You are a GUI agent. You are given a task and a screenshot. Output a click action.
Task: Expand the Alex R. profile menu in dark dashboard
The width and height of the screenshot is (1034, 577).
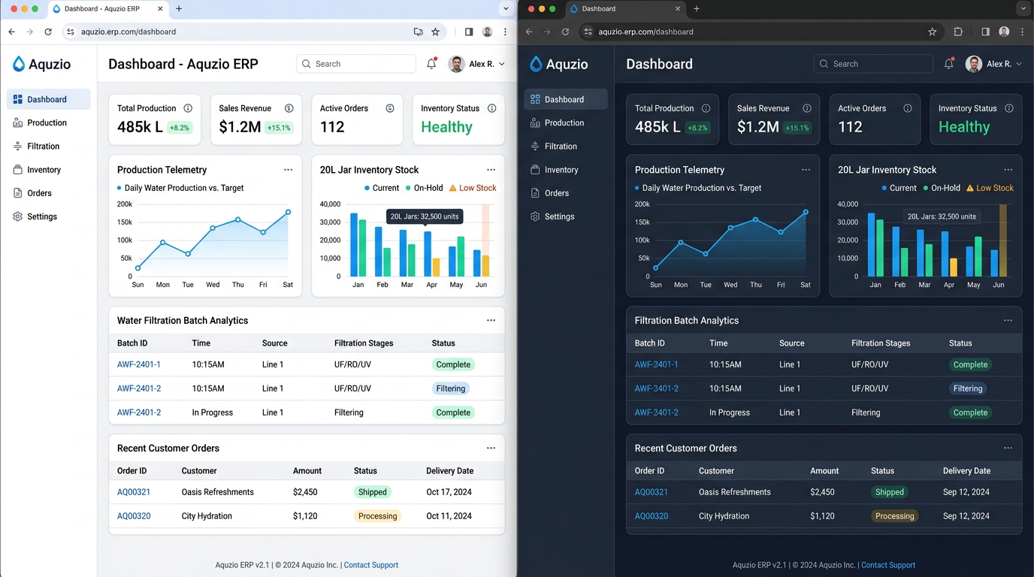(993, 64)
